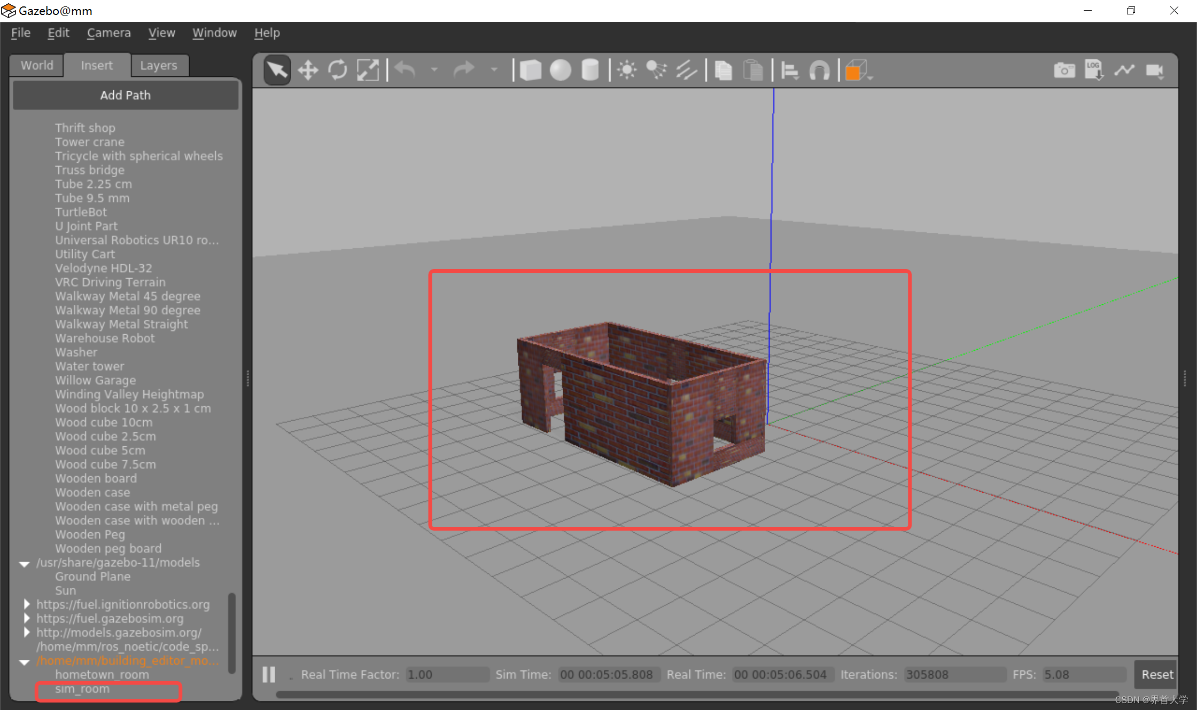Insert a box shape
This screenshot has height=710, width=1197.
tap(530, 70)
